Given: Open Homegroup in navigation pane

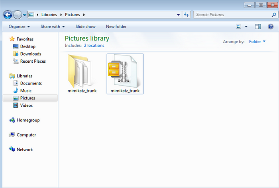Looking at the screenshot, I should [x=28, y=120].
